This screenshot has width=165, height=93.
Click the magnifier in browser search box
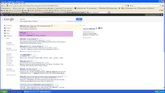160,6
